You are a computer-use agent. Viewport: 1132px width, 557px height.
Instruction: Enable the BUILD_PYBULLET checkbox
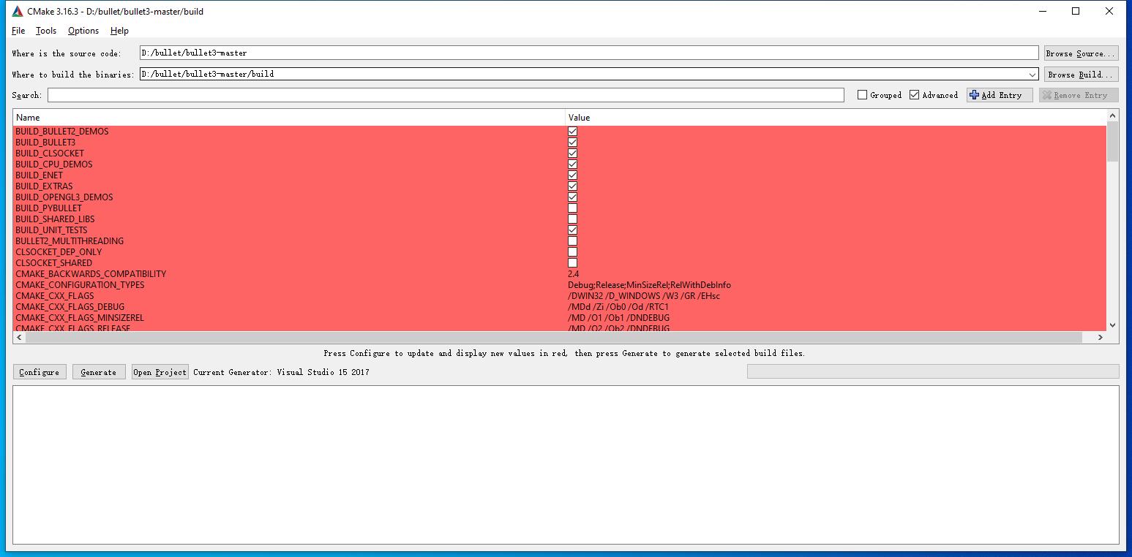tap(572, 208)
